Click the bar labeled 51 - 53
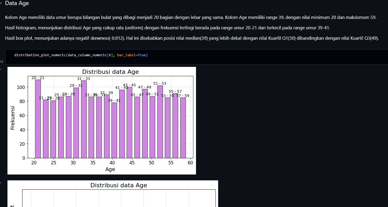The width and height of the screenshot is (388, 207). pos(160,122)
